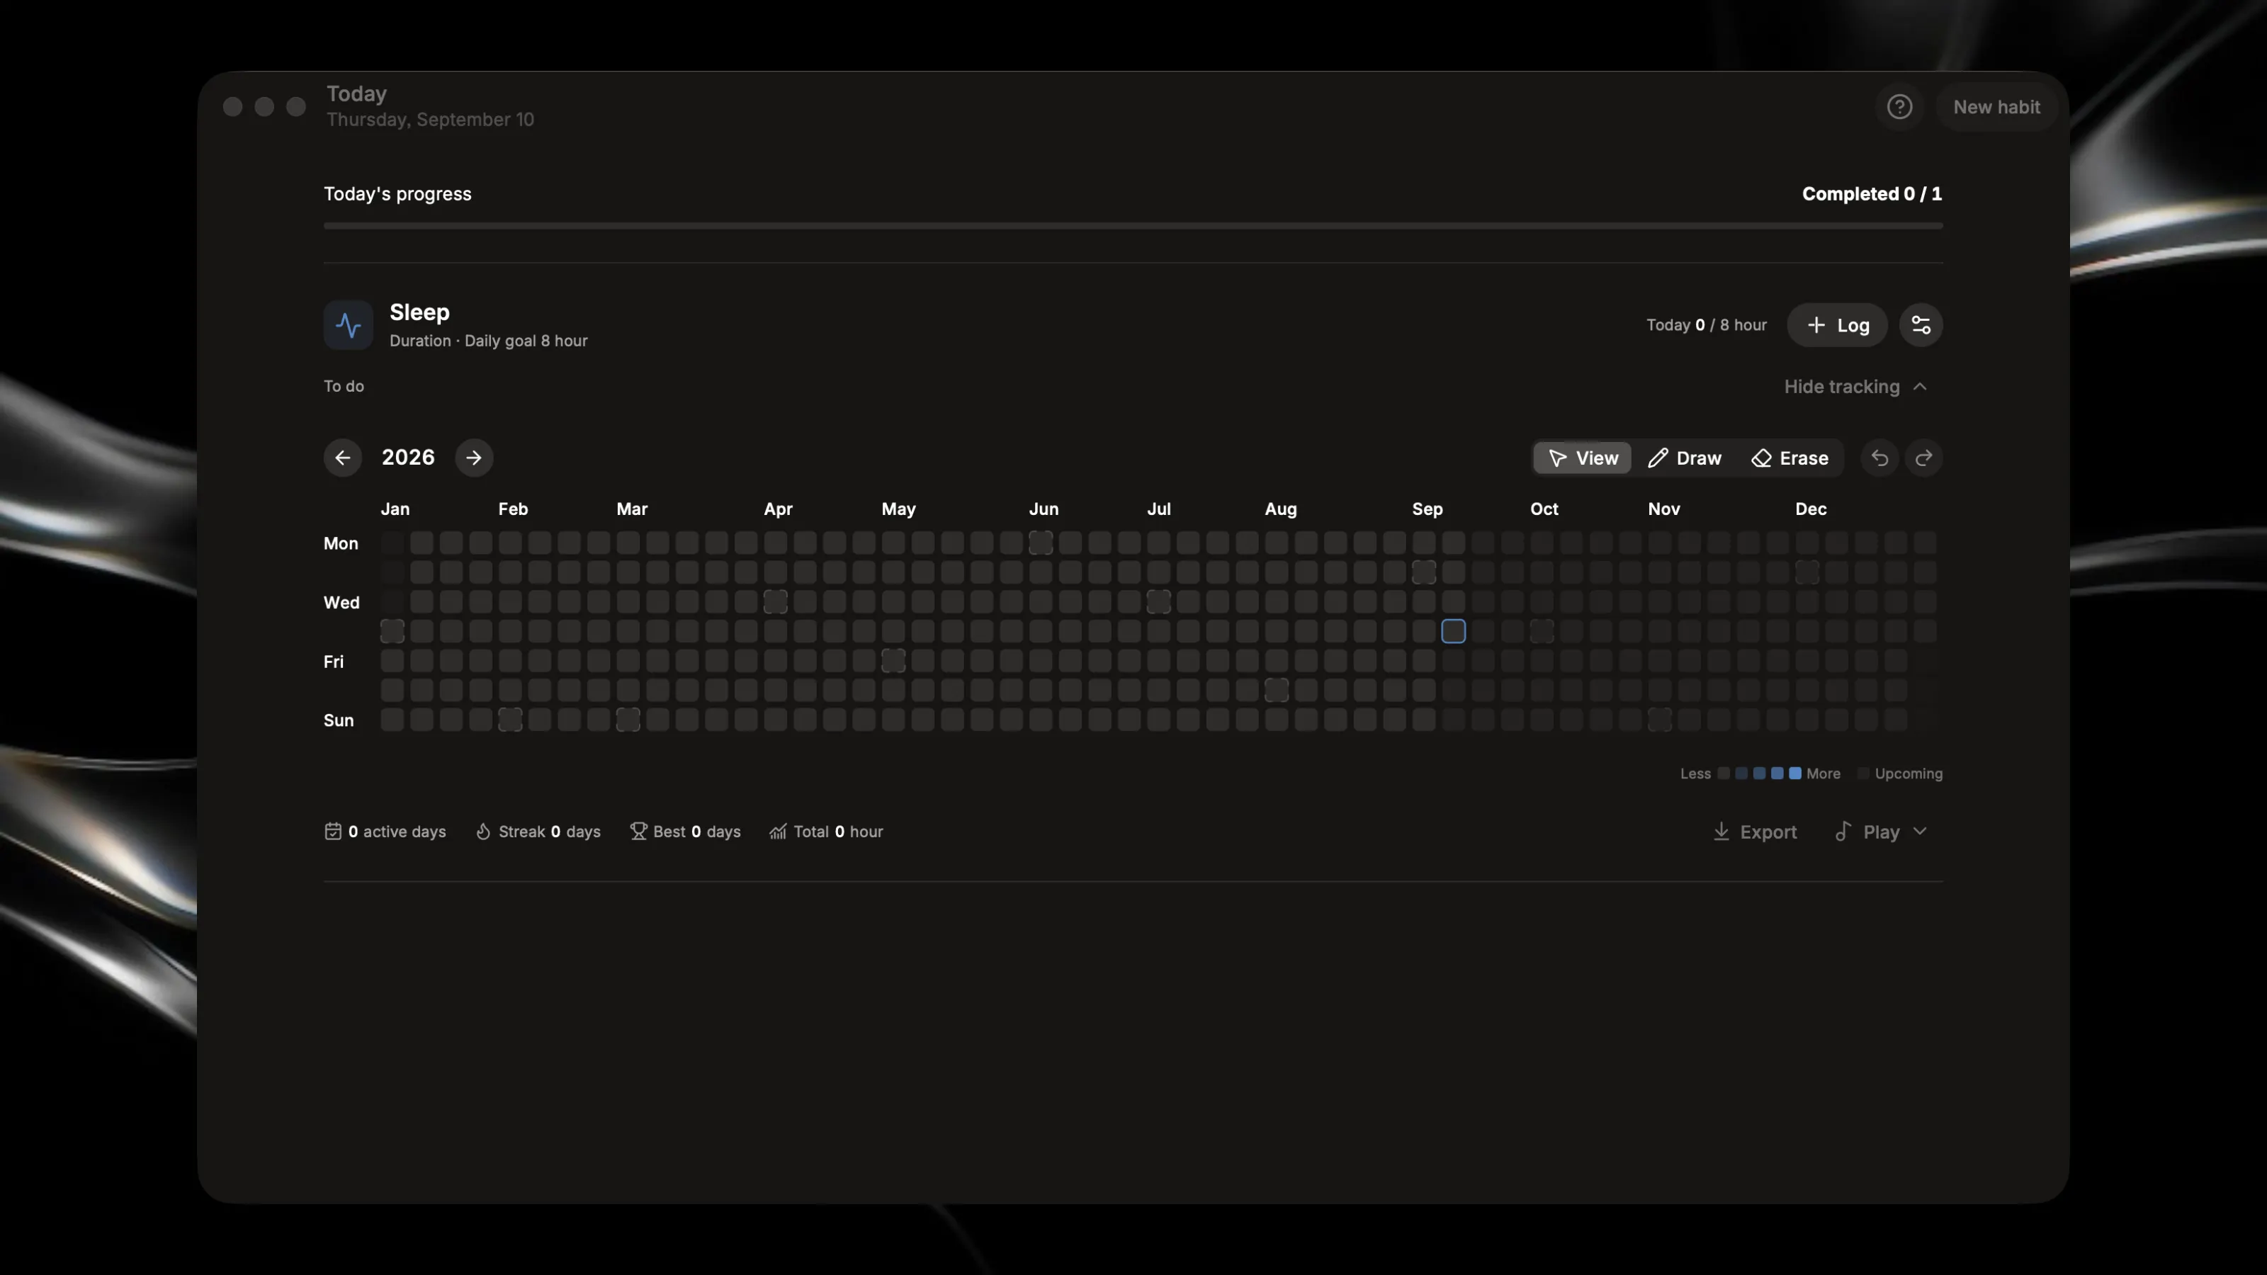Click the New habit button

click(1996, 106)
